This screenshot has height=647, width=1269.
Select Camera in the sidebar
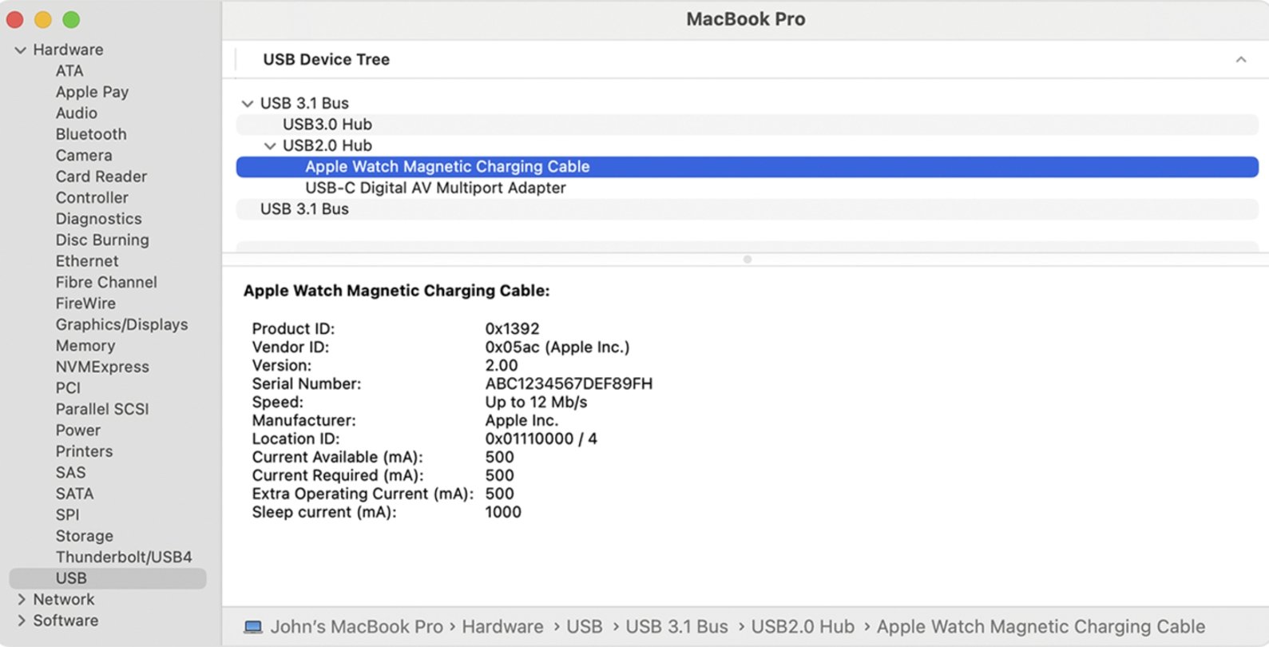pyautogui.click(x=84, y=156)
